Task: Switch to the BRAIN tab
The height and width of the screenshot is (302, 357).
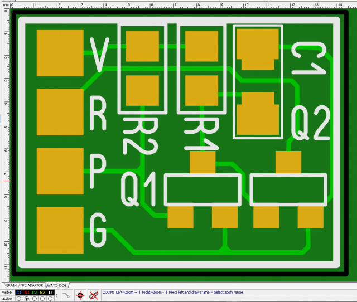Action: (x=11, y=285)
